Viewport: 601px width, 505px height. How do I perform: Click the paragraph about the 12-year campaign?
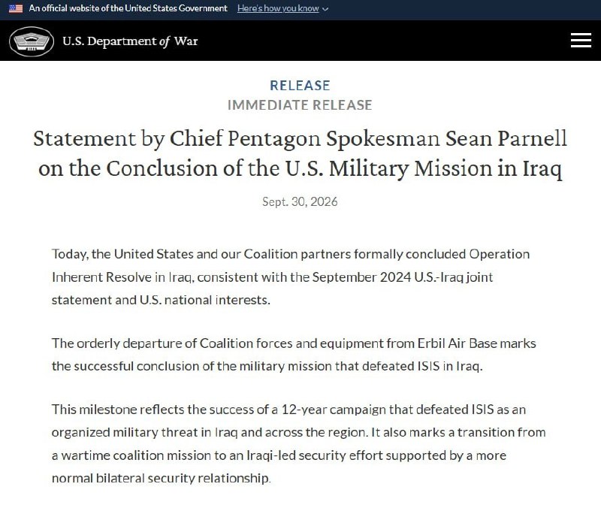pyautogui.click(x=298, y=443)
